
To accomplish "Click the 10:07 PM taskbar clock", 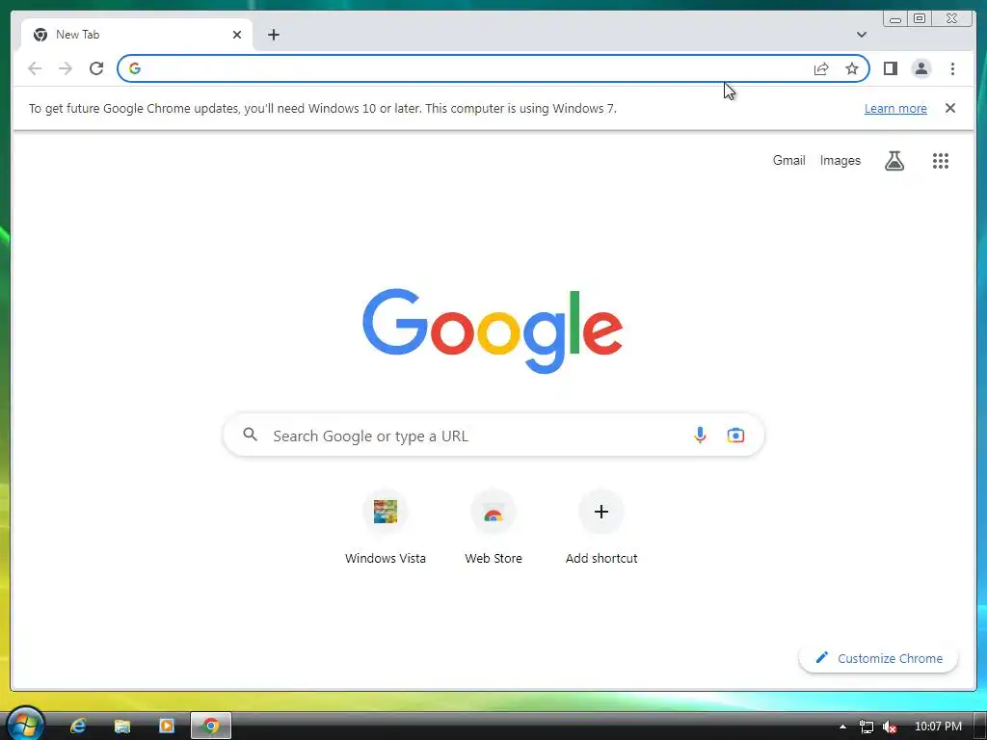I will coord(938,727).
